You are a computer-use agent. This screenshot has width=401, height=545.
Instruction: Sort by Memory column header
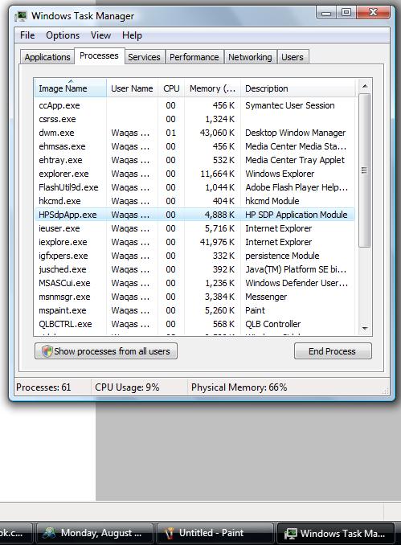[x=212, y=88]
